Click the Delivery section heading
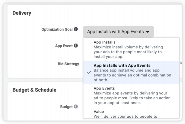Screen dimensions: 185x124 click(22, 13)
